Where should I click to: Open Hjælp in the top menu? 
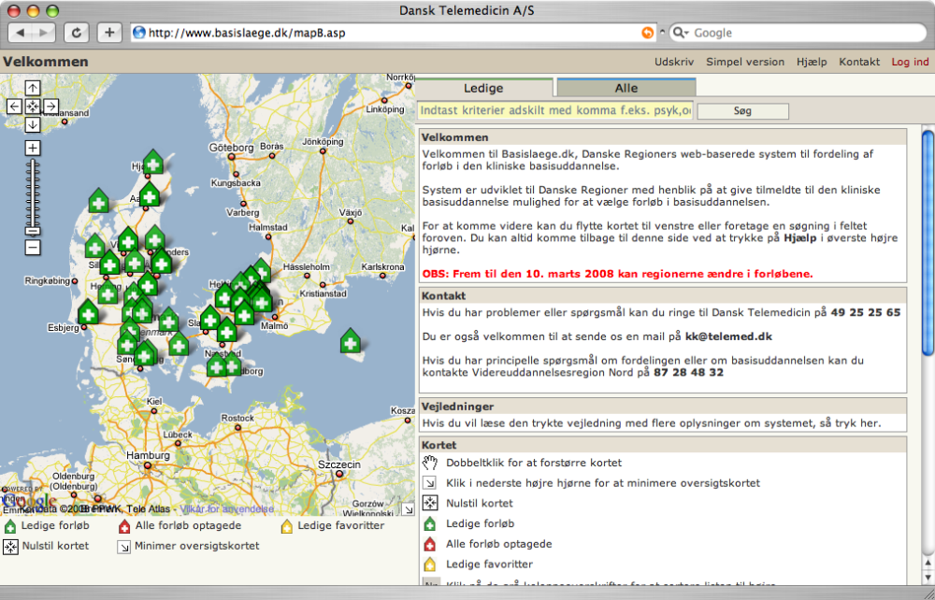tap(812, 62)
